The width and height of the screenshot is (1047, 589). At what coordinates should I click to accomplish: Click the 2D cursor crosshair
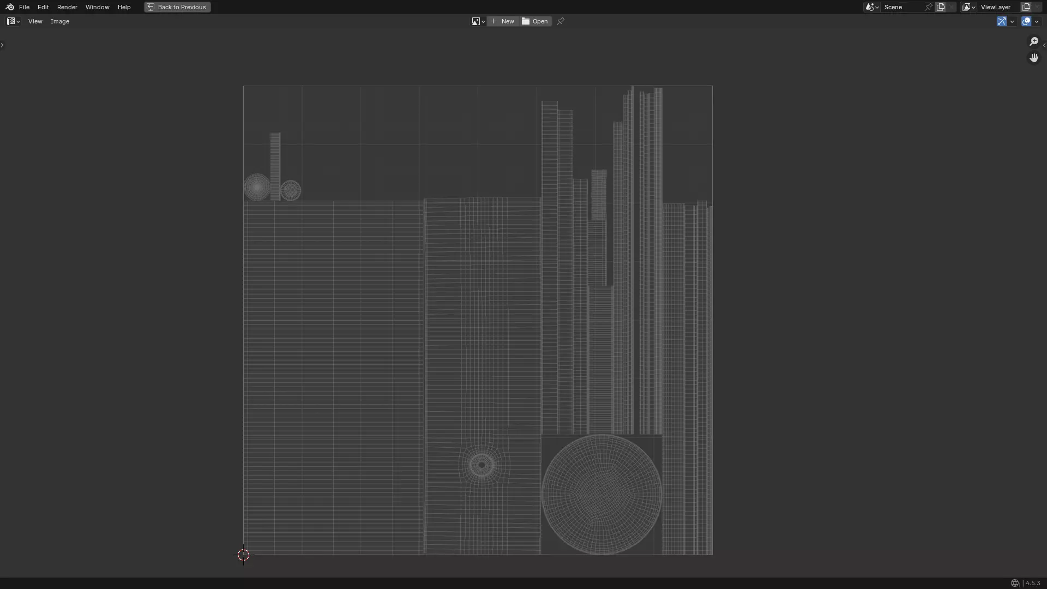[x=243, y=555]
